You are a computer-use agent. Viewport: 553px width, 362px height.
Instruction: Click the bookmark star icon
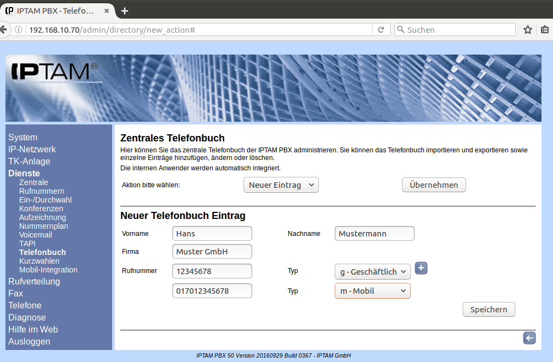coord(527,29)
